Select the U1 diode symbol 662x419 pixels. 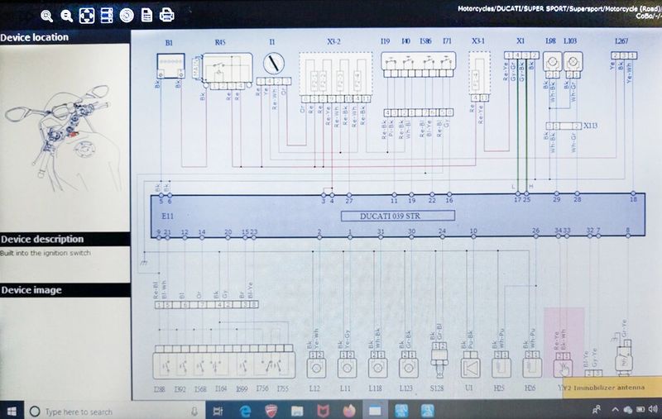pyautogui.click(x=470, y=368)
